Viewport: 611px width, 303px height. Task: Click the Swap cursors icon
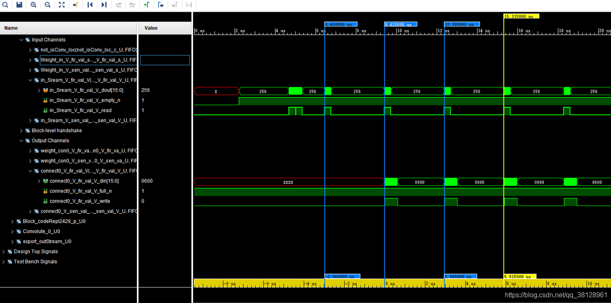[x=189, y=5]
